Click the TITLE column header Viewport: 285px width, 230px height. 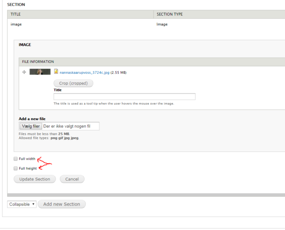(x=81, y=14)
